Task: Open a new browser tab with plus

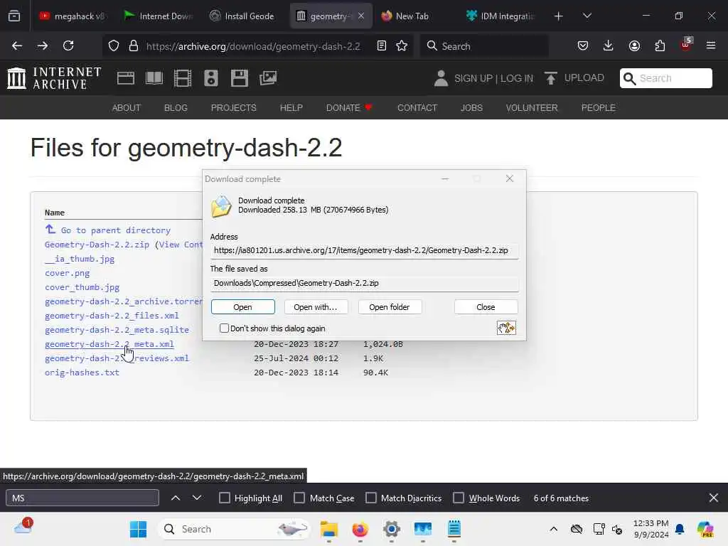Action: click(559, 16)
